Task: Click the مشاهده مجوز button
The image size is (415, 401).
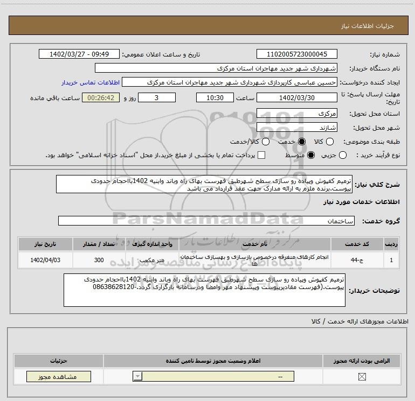Action: coord(59,377)
